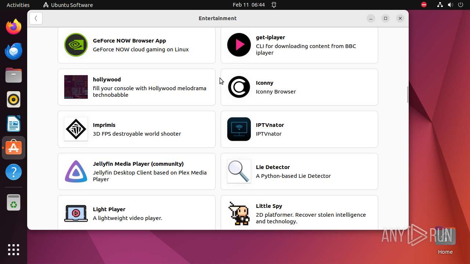Show Applications grid

pyautogui.click(x=14, y=250)
